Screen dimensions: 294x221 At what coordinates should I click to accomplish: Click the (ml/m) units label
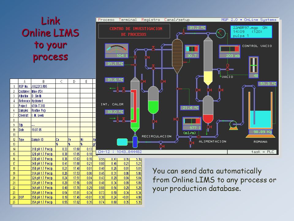[190, 133]
